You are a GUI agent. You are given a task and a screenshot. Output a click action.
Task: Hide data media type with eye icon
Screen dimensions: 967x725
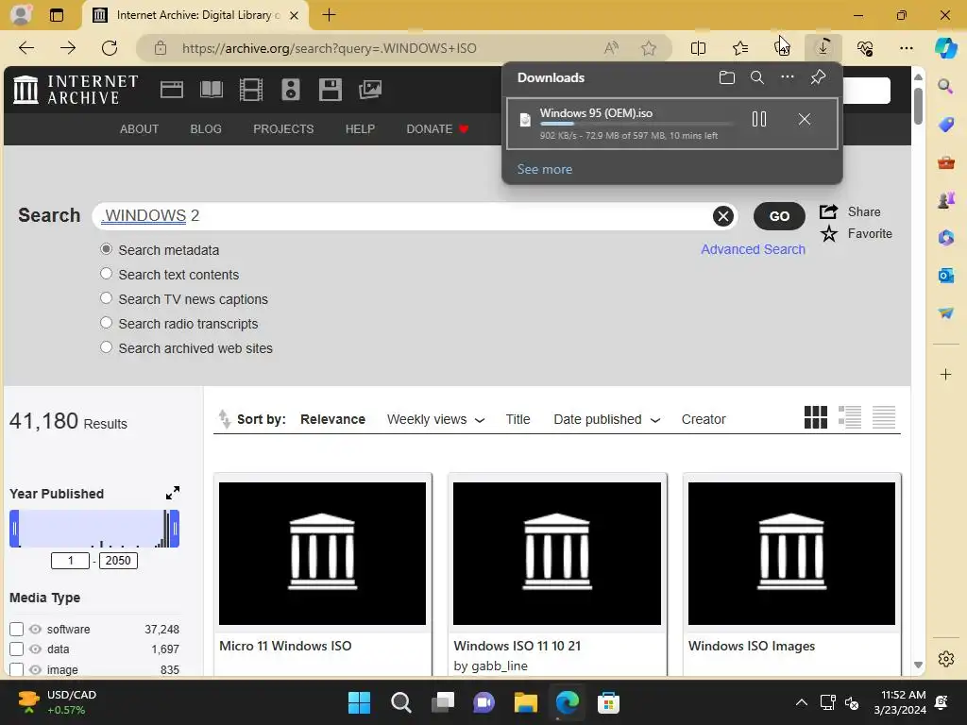(35, 649)
